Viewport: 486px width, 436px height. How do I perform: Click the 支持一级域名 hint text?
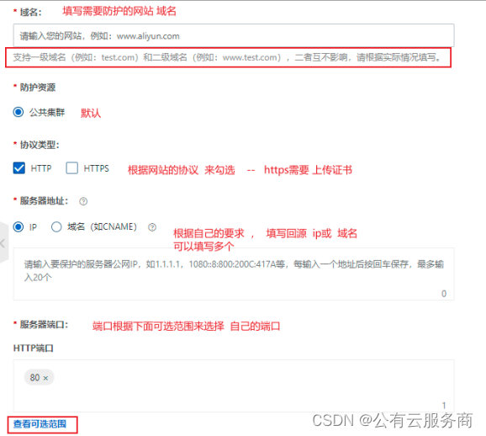tap(226, 57)
